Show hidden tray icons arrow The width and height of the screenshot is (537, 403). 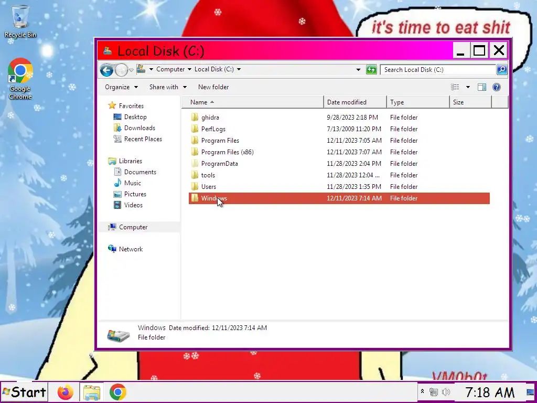pyautogui.click(x=422, y=391)
